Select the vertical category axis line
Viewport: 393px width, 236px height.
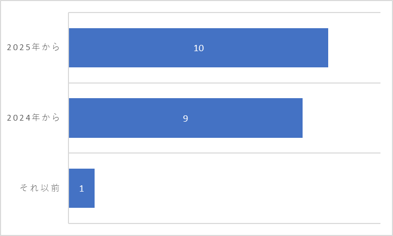click(68, 118)
